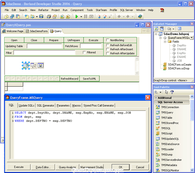Collapse the SQL Server Access category

[x=156, y=102]
